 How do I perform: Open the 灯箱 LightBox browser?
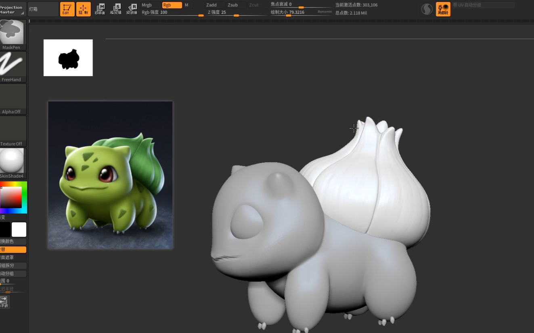(42, 8)
